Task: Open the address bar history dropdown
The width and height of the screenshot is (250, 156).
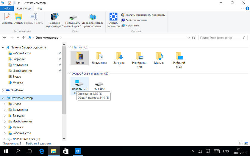Action: (x=188, y=38)
